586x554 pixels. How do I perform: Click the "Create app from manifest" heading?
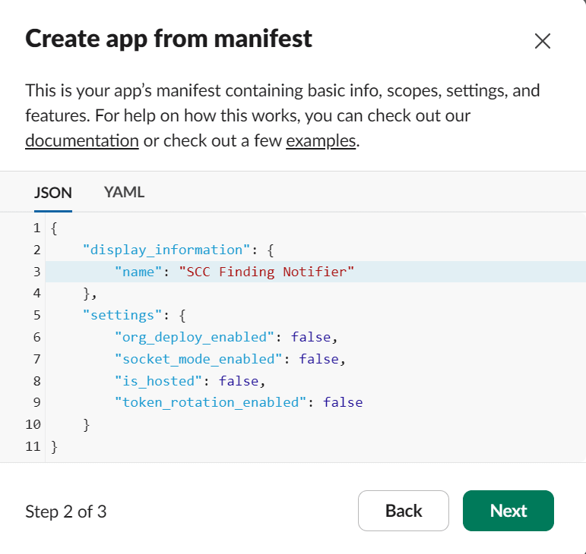(169, 39)
